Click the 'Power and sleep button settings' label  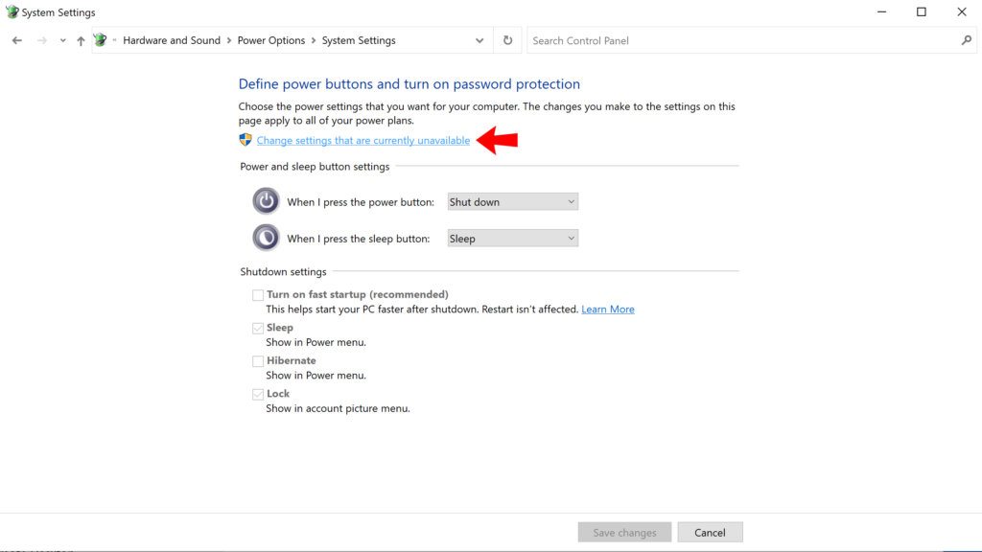[x=315, y=167]
